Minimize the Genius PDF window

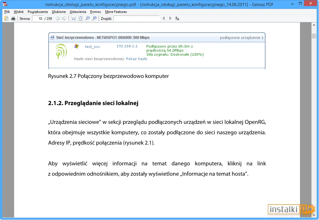pyautogui.click(x=292, y=4)
